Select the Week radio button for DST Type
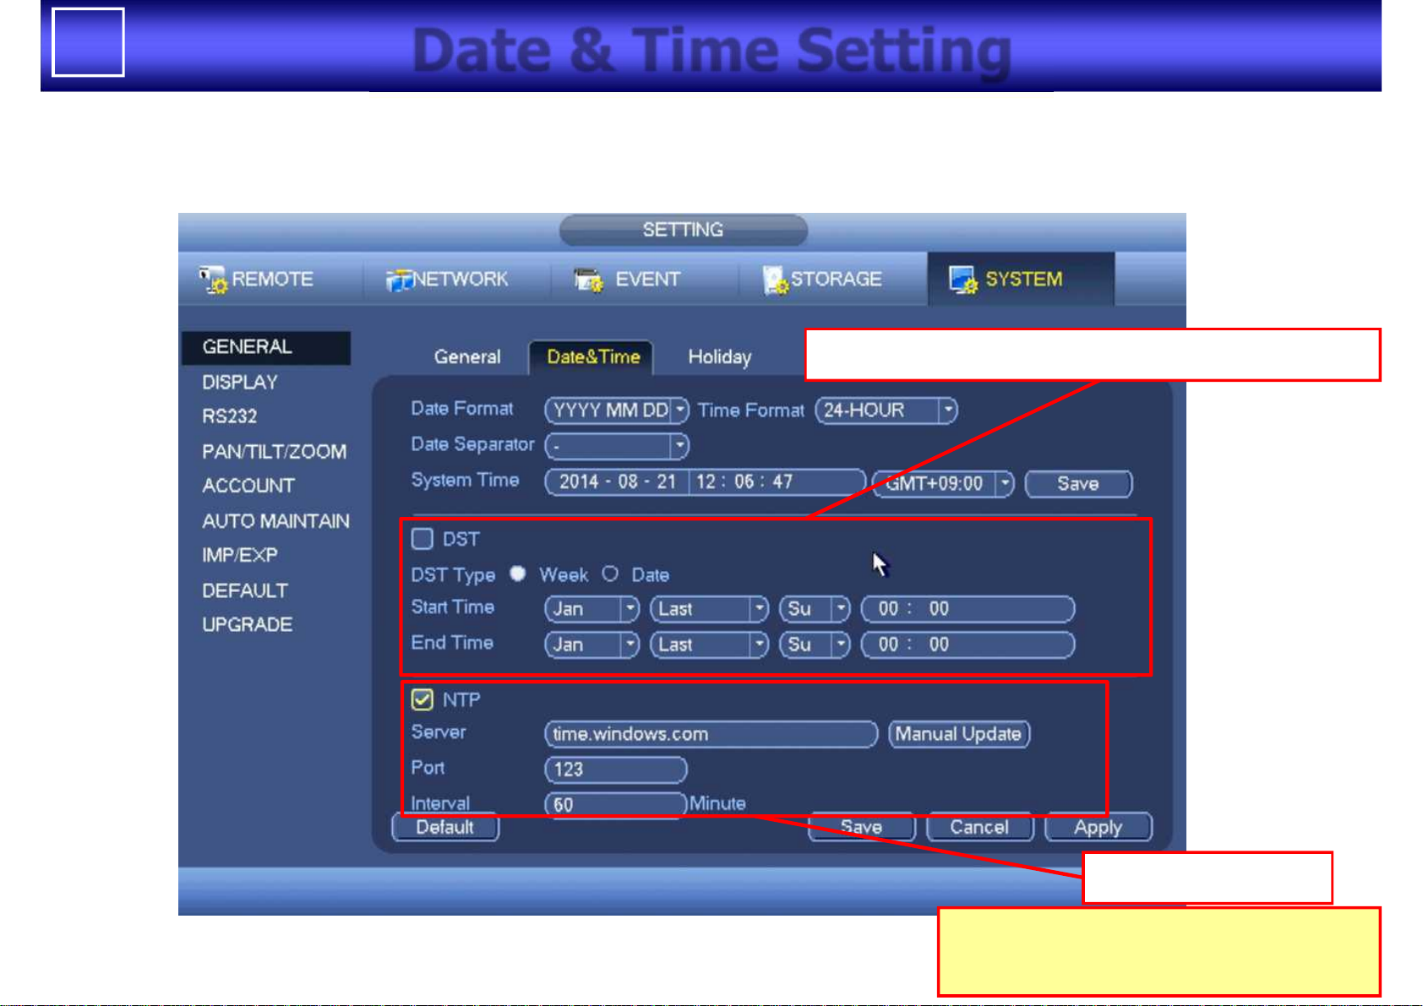This screenshot has height=1006, width=1423. (518, 574)
